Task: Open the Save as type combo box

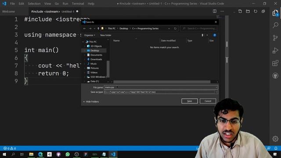Action: point(161,92)
